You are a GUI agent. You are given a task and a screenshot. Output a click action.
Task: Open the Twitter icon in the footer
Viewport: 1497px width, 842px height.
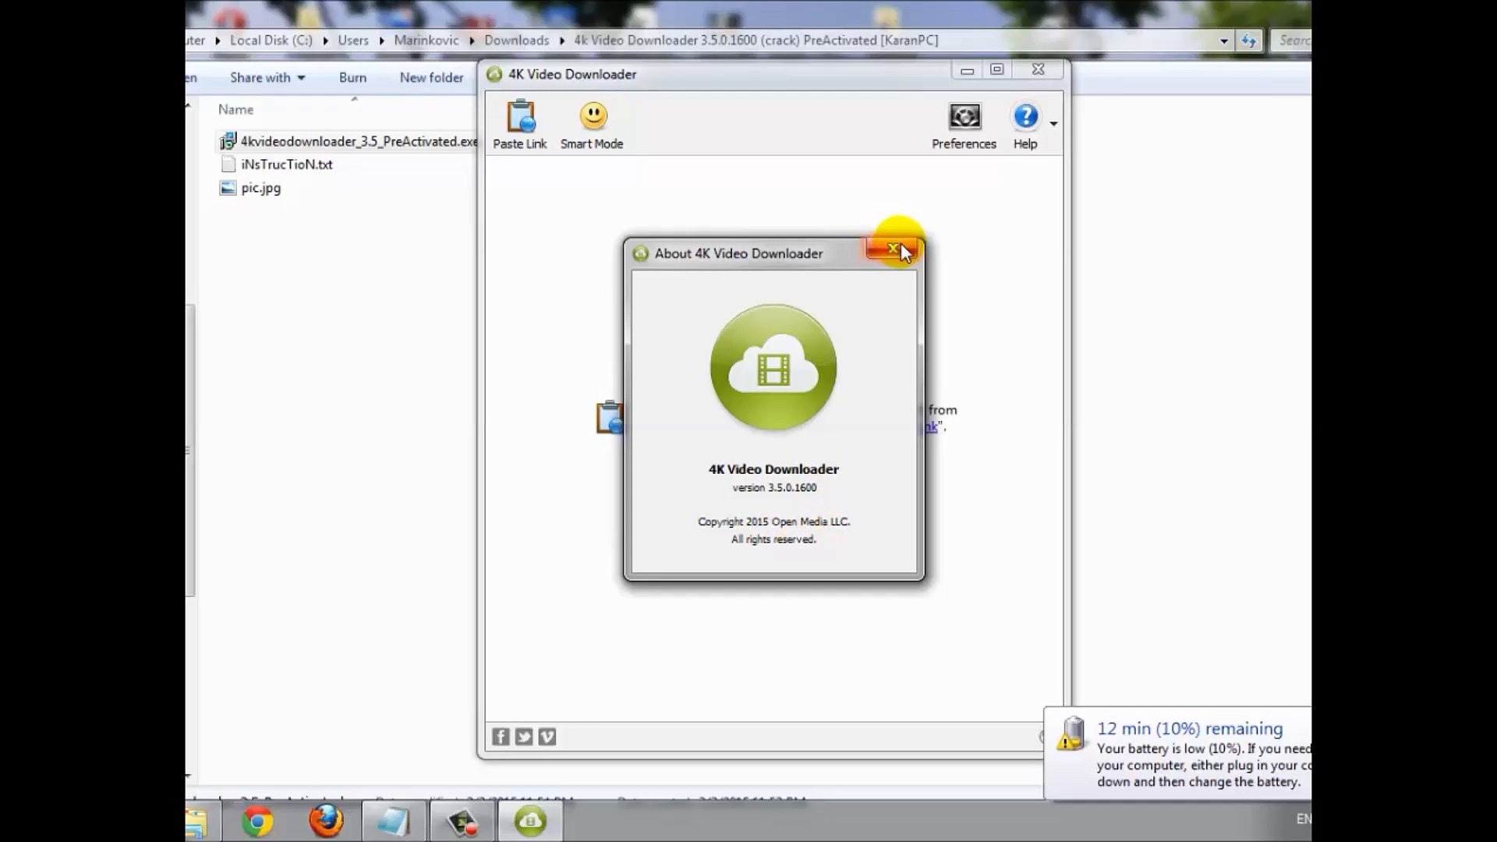click(523, 736)
